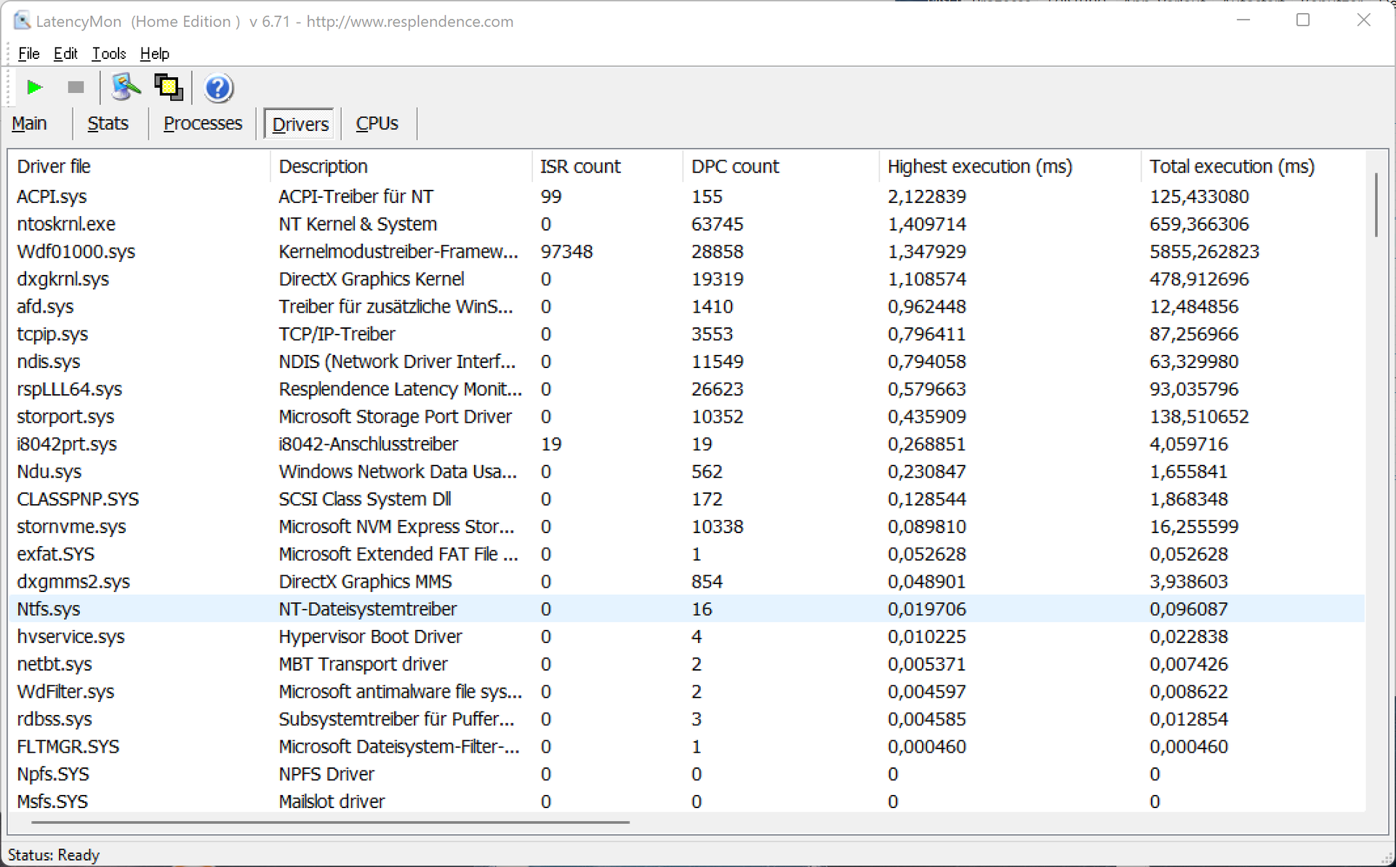
Task: Click the LatencyMon title bar app icon
Action: click(x=22, y=21)
